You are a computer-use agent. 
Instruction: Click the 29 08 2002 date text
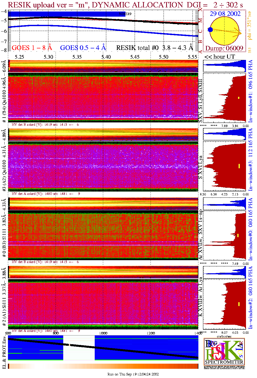(x=225, y=14)
